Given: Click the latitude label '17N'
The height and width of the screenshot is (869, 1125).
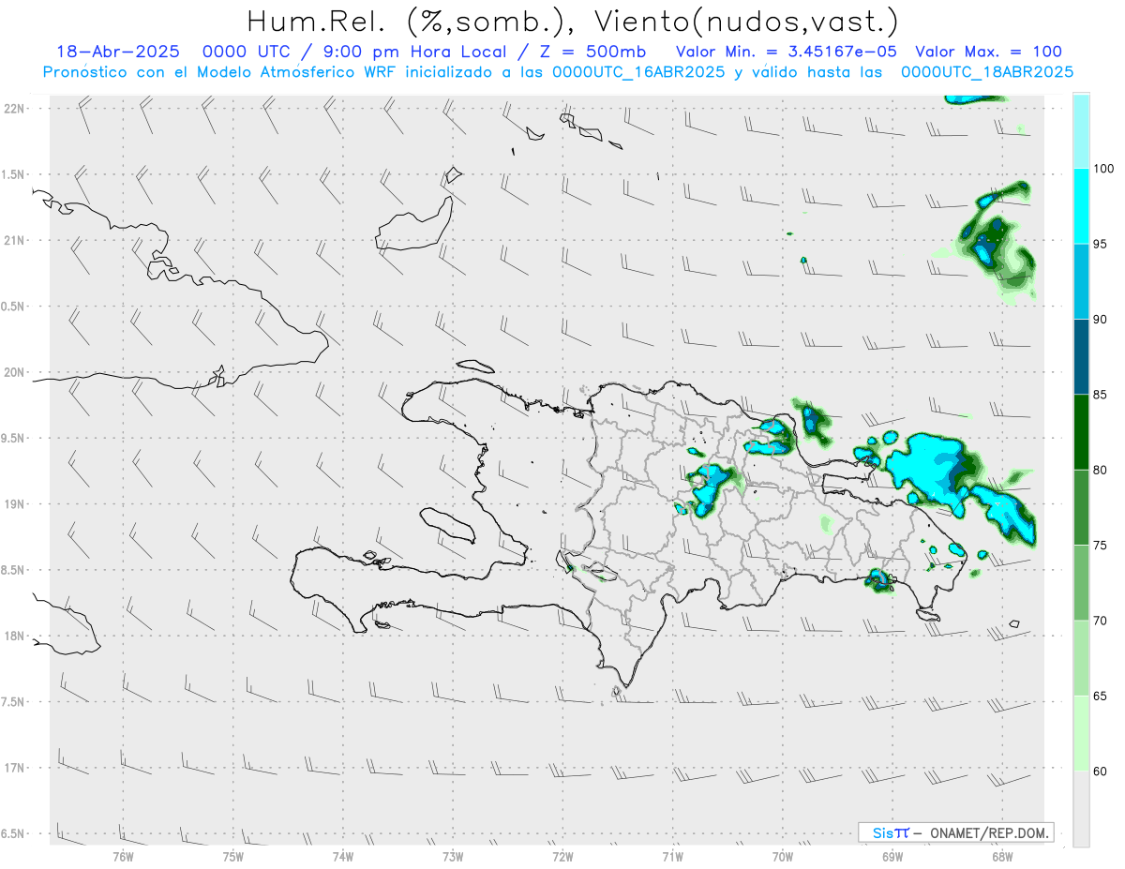Looking at the screenshot, I should (x=14, y=768).
